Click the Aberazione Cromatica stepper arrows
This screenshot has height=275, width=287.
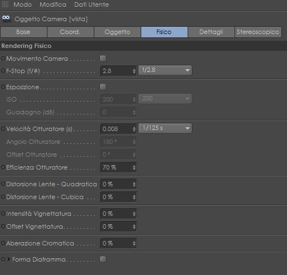(x=134, y=243)
